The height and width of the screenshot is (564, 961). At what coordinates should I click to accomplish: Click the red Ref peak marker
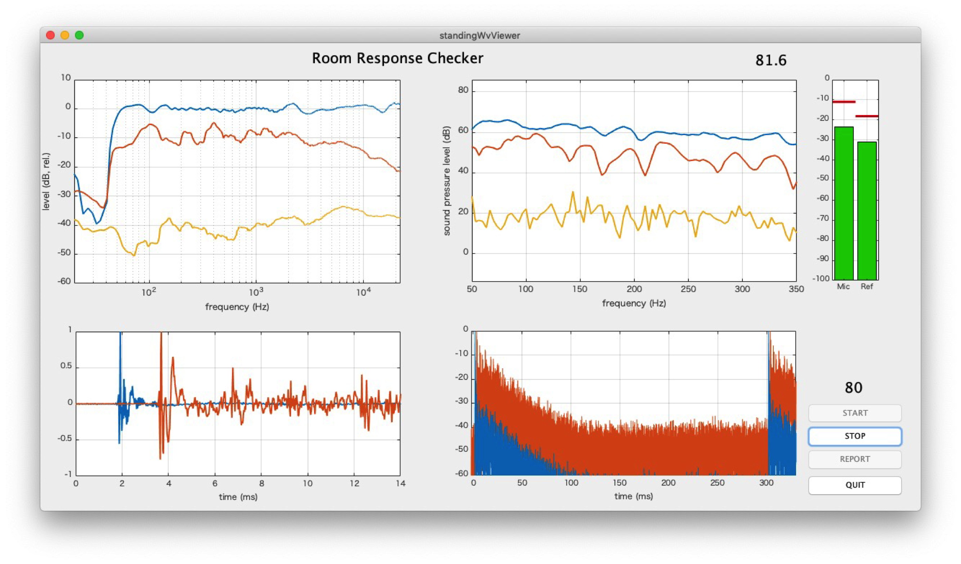click(867, 116)
